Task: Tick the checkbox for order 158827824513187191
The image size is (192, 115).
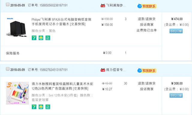Action: pos(7,69)
